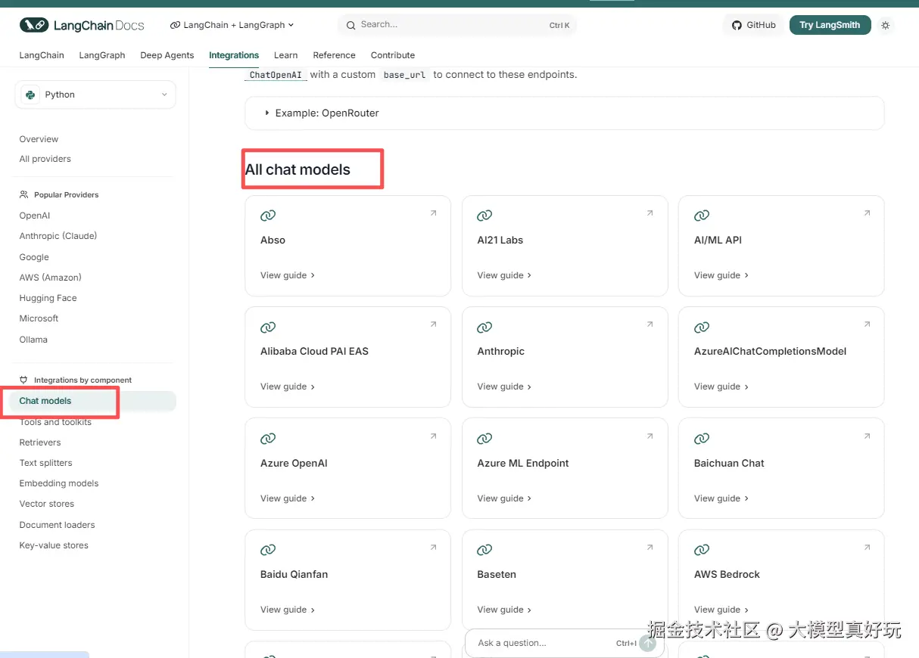Click external arrow on AWS Bedrock card
919x658 pixels.
867,547
